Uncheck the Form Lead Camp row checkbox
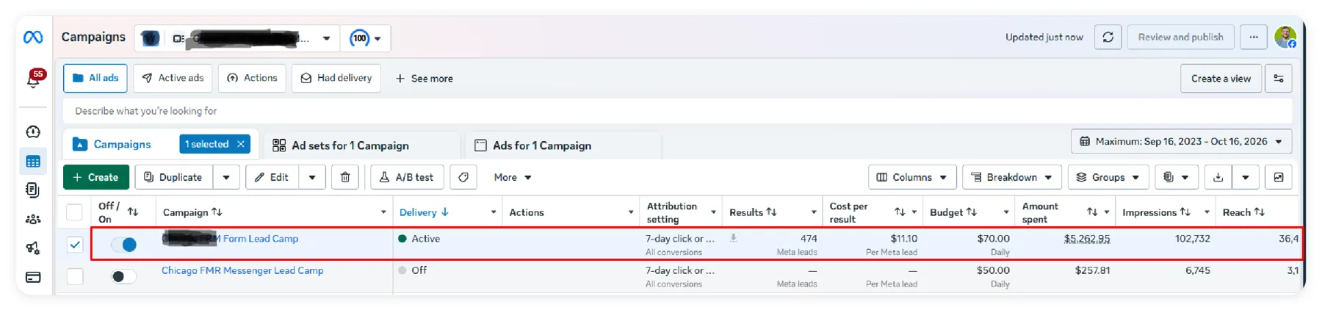Screen dimensions: 1322x313 click(x=75, y=245)
